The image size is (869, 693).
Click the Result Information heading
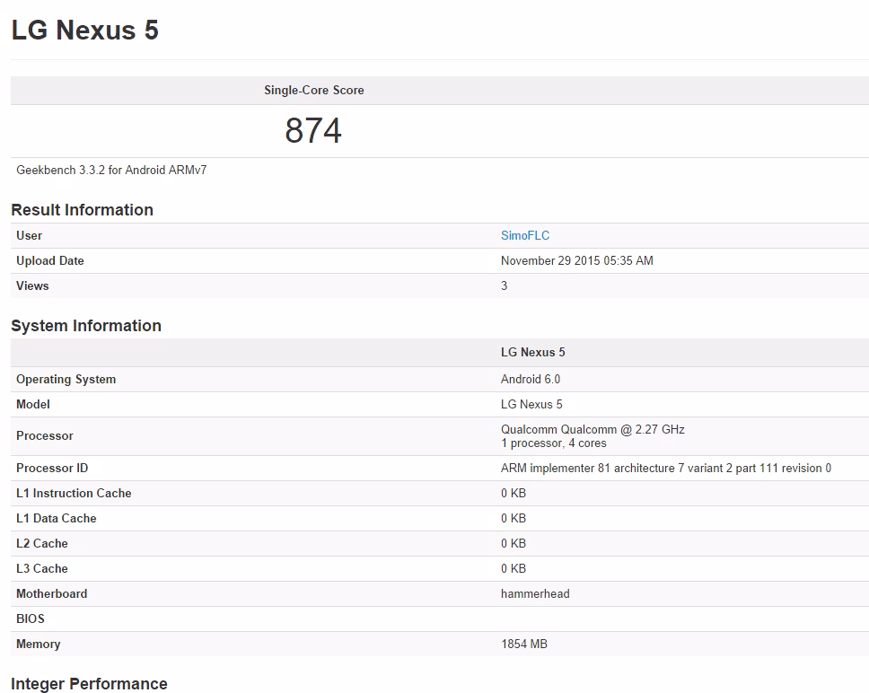coord(82,210)
